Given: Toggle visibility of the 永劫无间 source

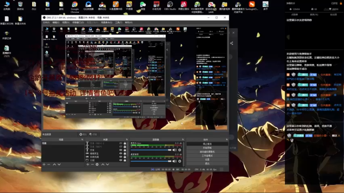Looking at the screenshot, I should (121, 157).
